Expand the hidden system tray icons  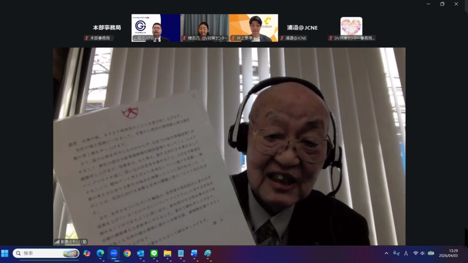point(386,253)
